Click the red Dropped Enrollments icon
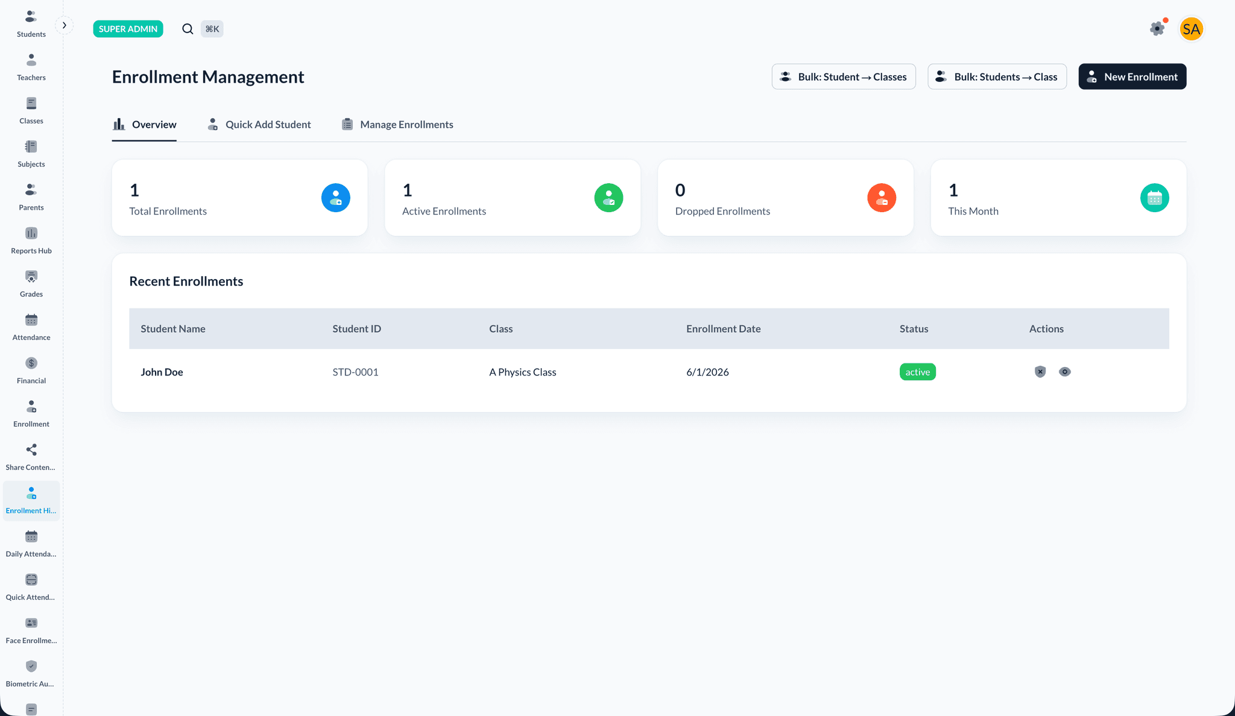 pyautogui.click(x=882, y=198)
